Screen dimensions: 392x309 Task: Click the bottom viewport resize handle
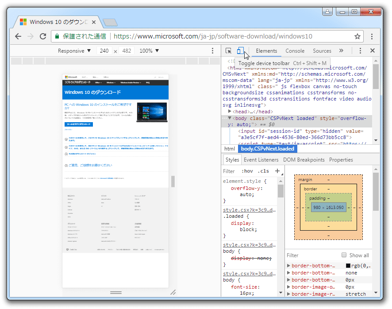tap(116, 292)
